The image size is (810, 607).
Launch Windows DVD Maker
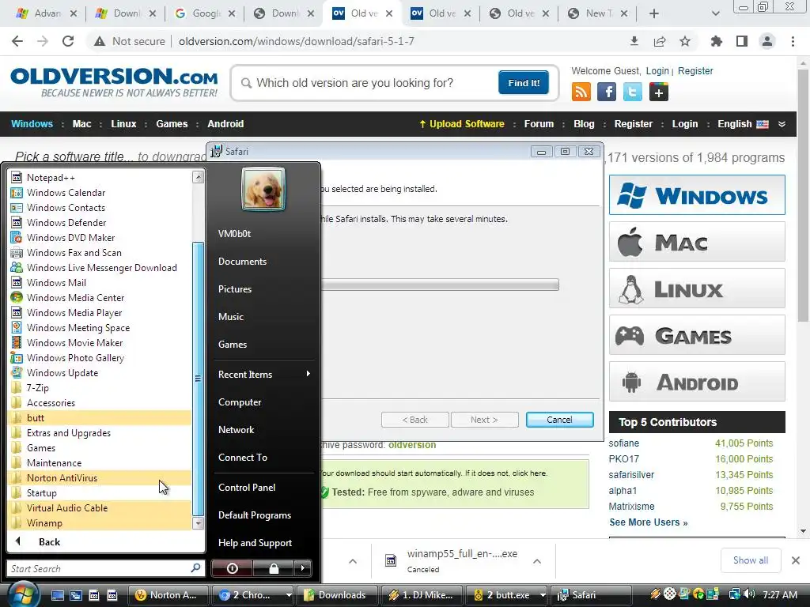pyautogui.click(x=70, y=237)
